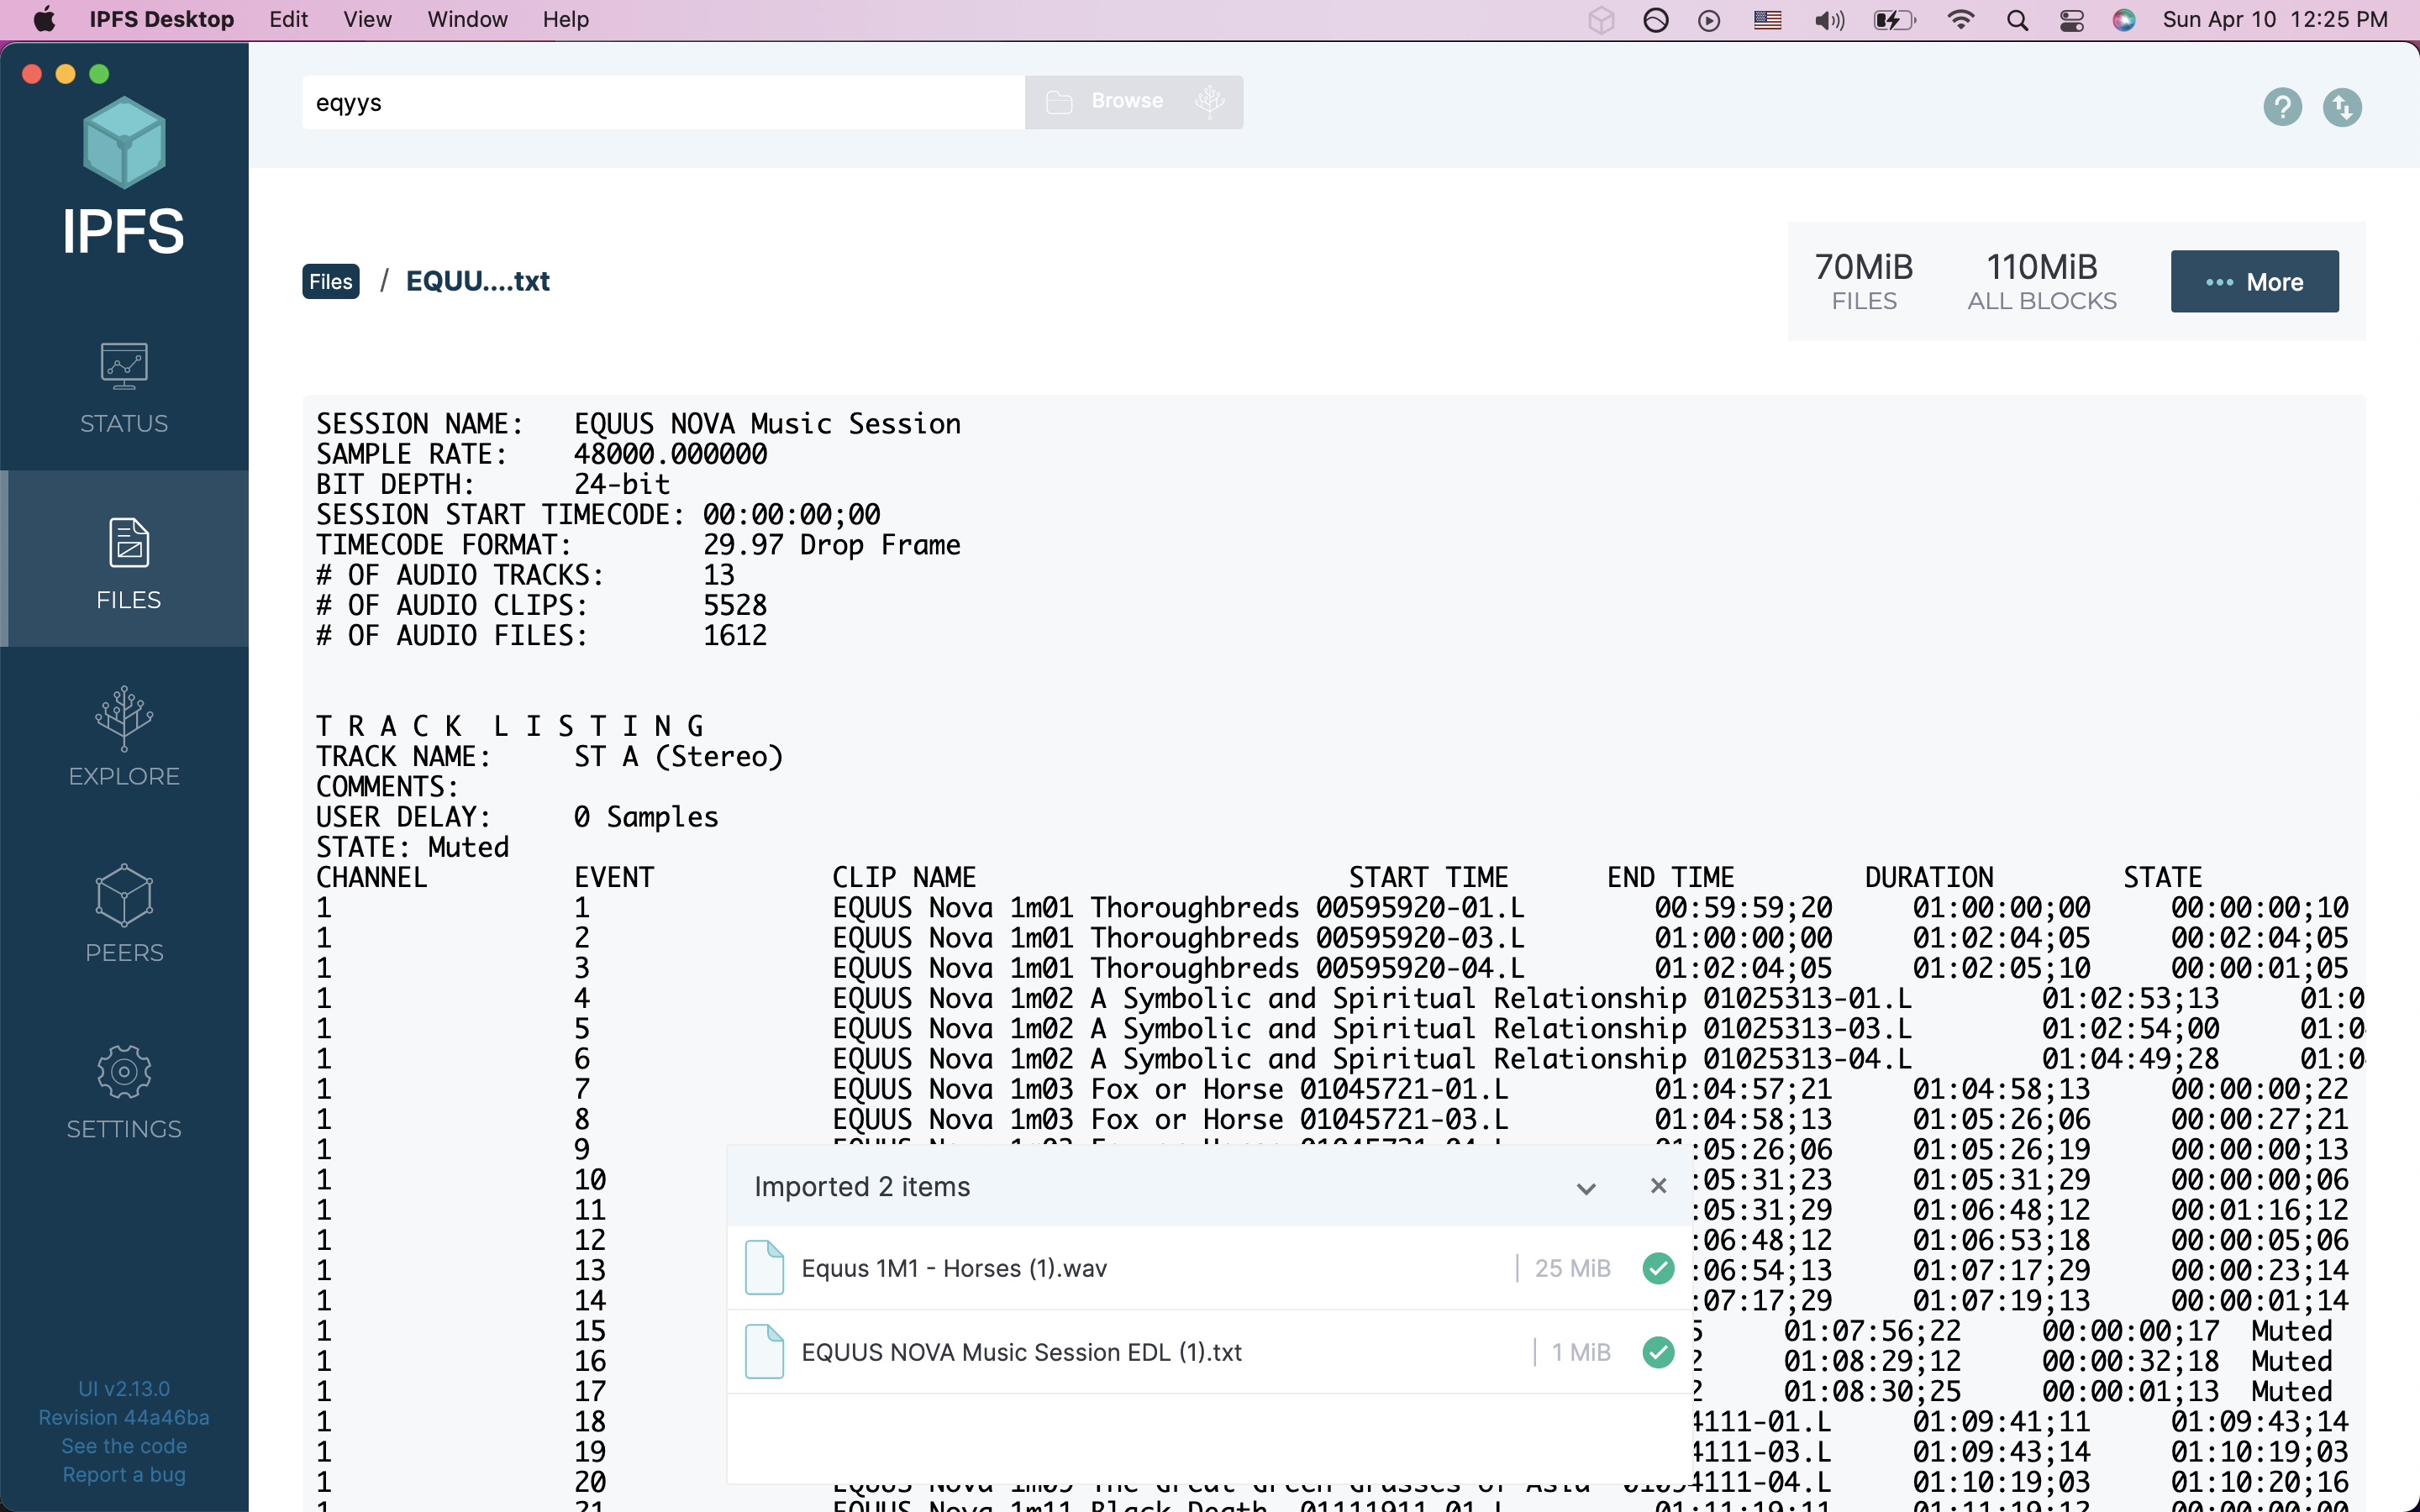
Task: Open the Window menu
Action: pyautogui.click(x=467, y=20)
